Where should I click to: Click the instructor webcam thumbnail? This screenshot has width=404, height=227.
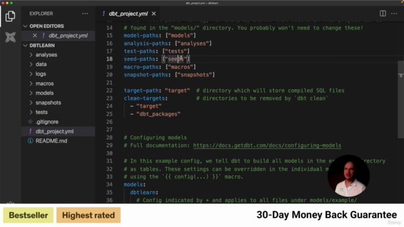[x=348, y=176]
